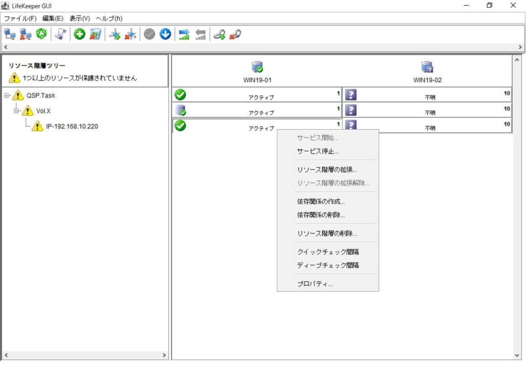The image size is (526, 374).
Task: Click リソース階層の削除... context menu entry
Action: pos(327,234)
